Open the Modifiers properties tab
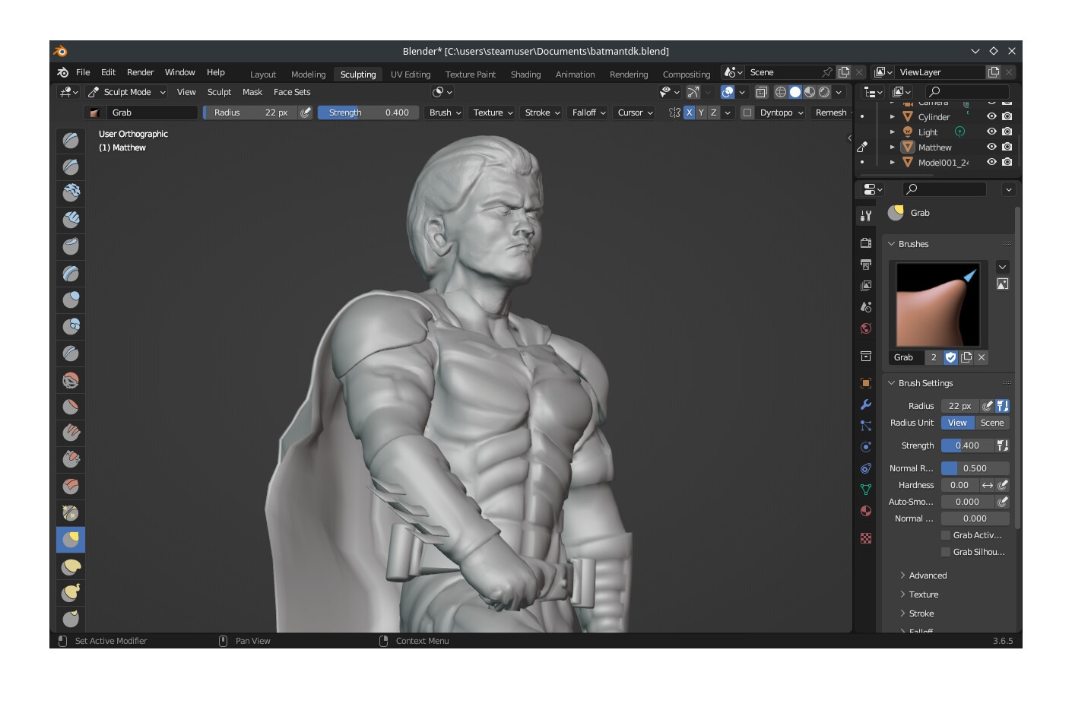The image size is (1072, 707). [x=866, y=404]
